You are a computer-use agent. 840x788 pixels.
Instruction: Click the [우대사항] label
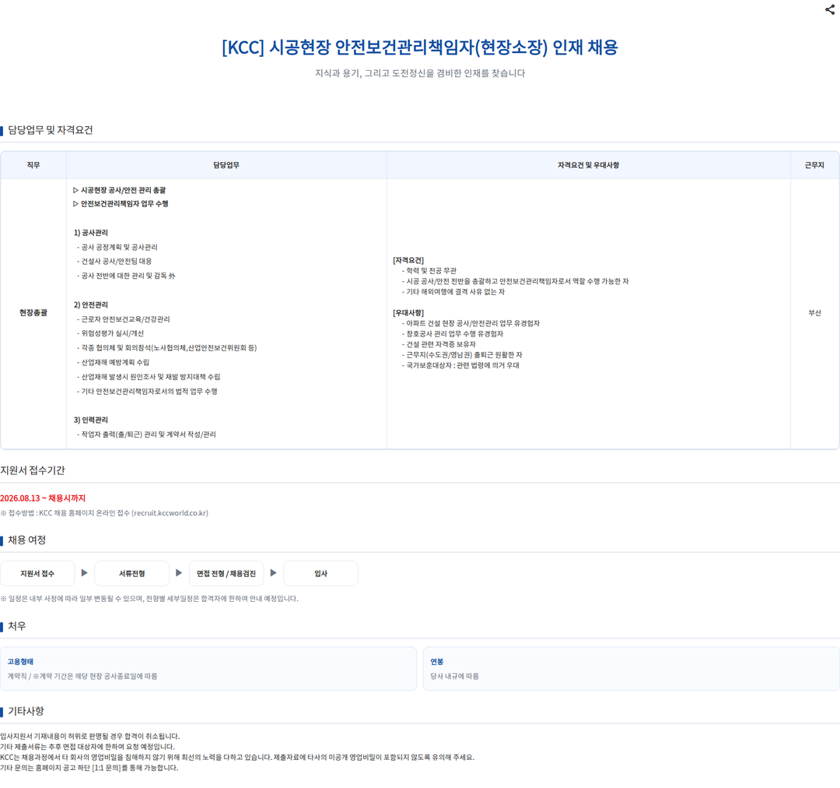[x=408, y=313]
